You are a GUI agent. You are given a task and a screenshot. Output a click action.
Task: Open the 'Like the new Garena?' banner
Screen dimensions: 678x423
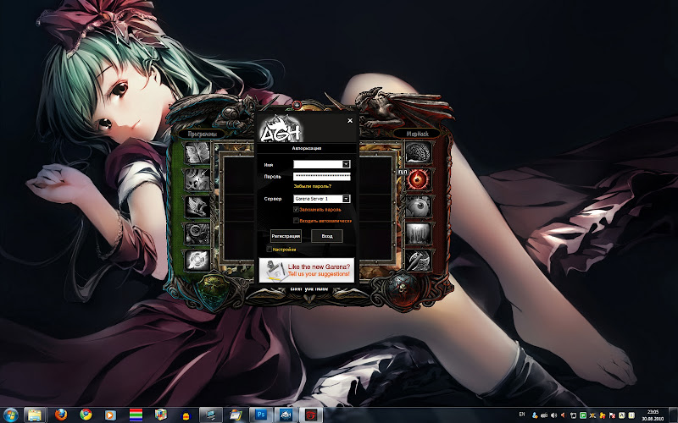click(x=307, y=270)
